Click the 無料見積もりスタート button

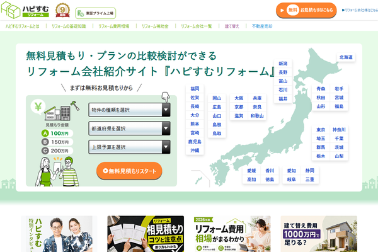[129, 171]
